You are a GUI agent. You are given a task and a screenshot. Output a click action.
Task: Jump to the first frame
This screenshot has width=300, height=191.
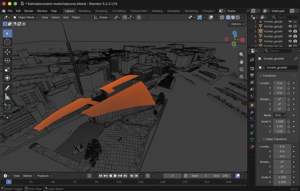[100, 176]
